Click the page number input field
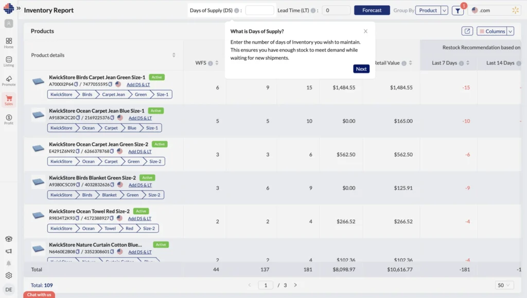Screen dimensions: 527x298 tap(266, 285)
